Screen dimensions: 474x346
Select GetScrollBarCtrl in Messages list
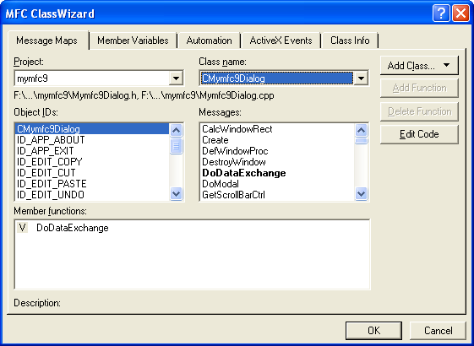(277, 195)
